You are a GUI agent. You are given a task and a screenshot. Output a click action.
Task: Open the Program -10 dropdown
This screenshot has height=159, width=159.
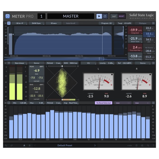point(107,23)
